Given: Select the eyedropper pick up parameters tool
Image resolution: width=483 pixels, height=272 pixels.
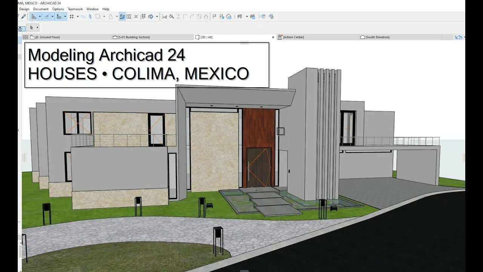Looking at the screenshot, I should click(x=23, y=16).
